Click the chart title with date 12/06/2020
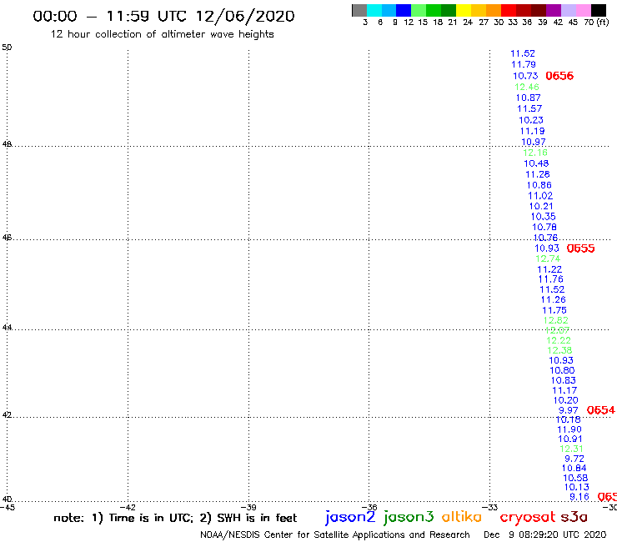 163,16
